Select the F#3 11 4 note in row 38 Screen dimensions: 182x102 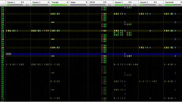click(145, 48)
